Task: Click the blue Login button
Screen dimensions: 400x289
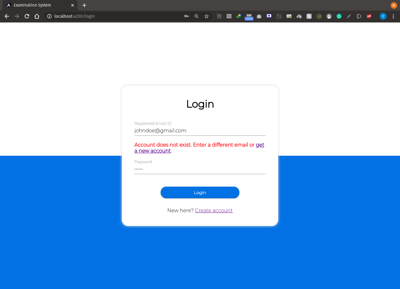Action: tap(200, 193)
